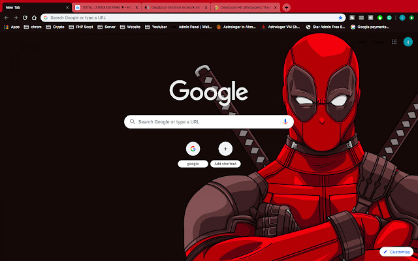
Task: Go forward using the browser forward arrow
Action: [x=16, y=18]
